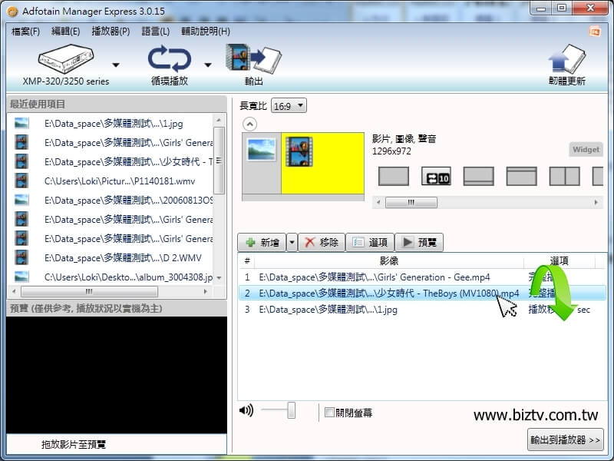Choose the single full-screen layout template
The image size is (614, 461).
(x=394, y=176)
